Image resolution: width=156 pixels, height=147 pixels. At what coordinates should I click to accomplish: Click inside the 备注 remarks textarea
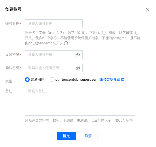(x=80, y=101)
